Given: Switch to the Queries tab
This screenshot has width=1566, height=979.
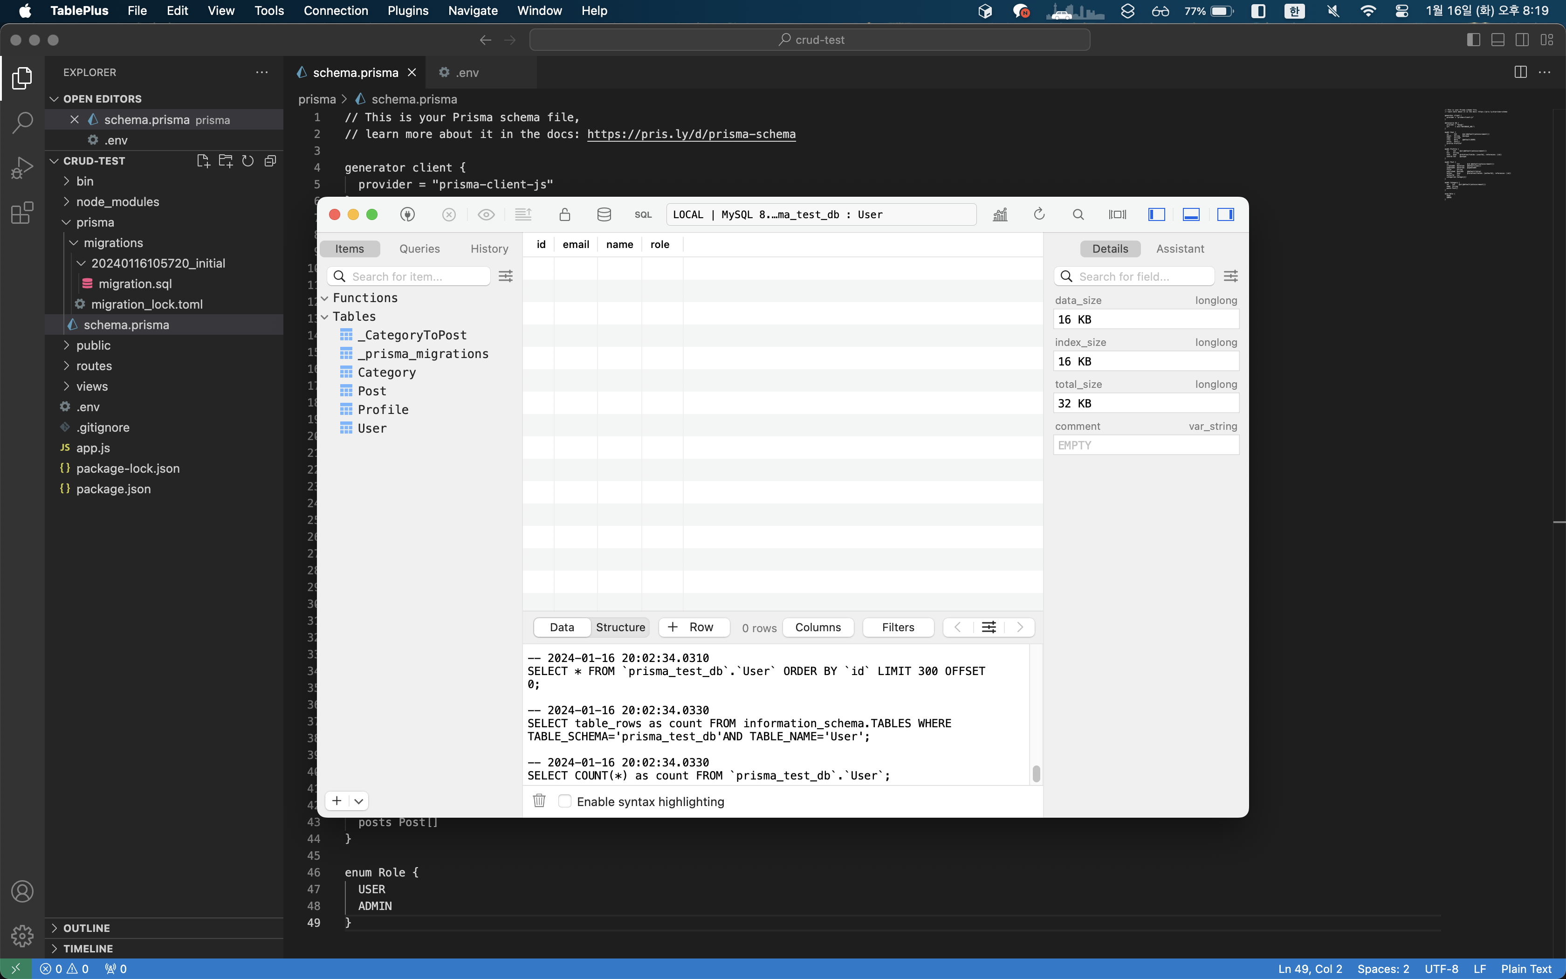Looking at the screenshot, I should [x=419, y=248].
